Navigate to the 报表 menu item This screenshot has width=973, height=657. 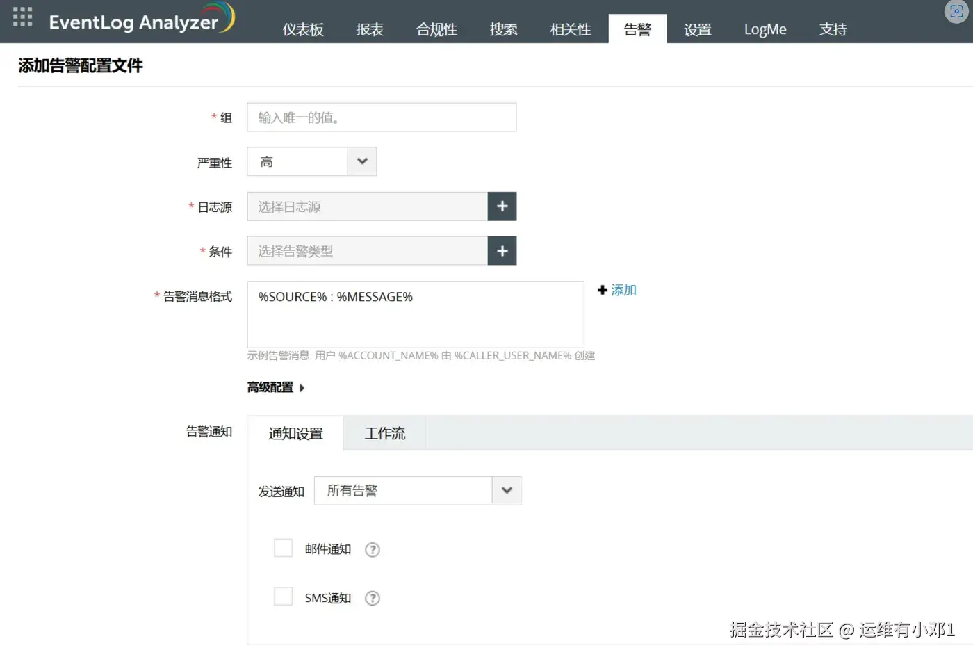click(369, 29)
